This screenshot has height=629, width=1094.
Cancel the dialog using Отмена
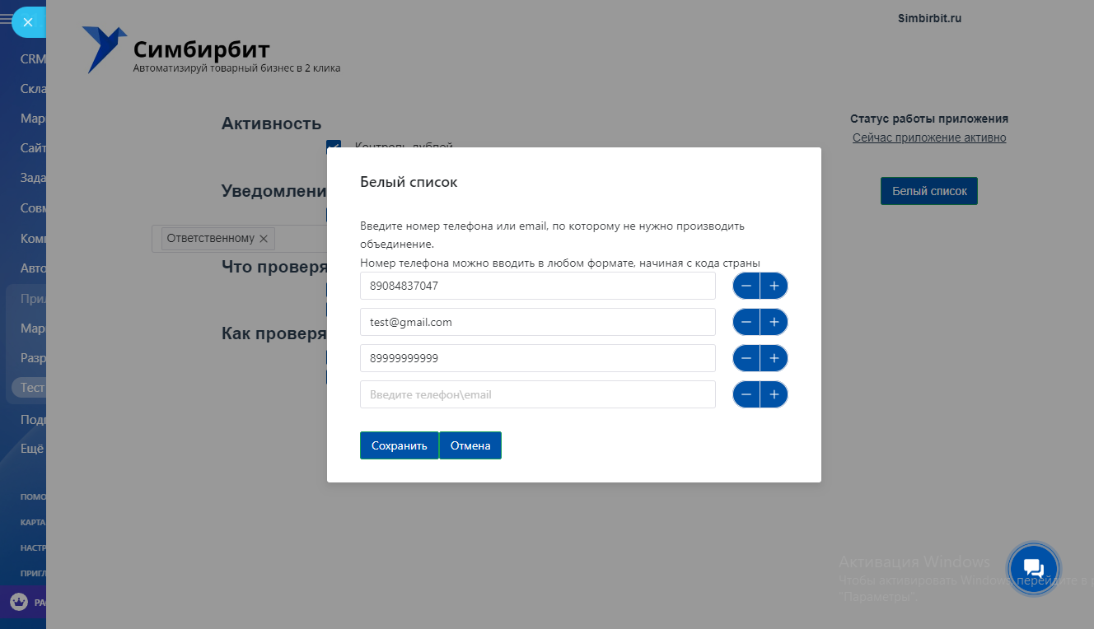pyautogui.click(x=470, y=445)
